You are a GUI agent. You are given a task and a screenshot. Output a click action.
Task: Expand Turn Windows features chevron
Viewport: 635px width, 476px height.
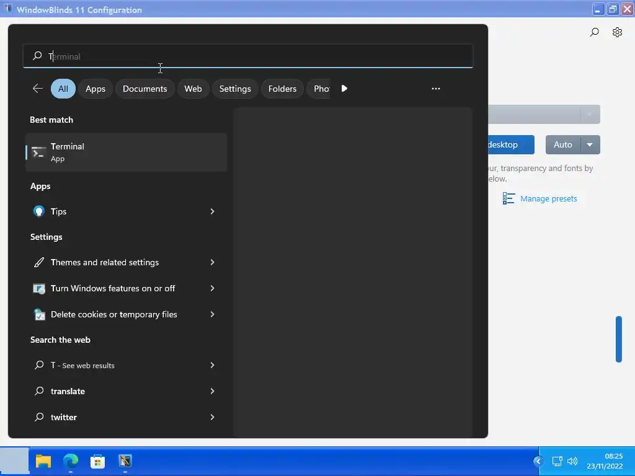212,288
